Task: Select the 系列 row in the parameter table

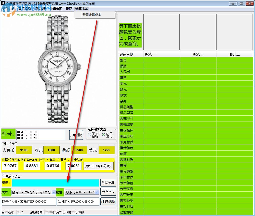Action: point(186,101)
